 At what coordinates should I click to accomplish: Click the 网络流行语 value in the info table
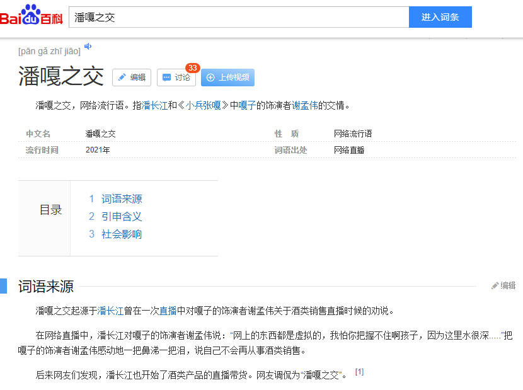(353, 134)
